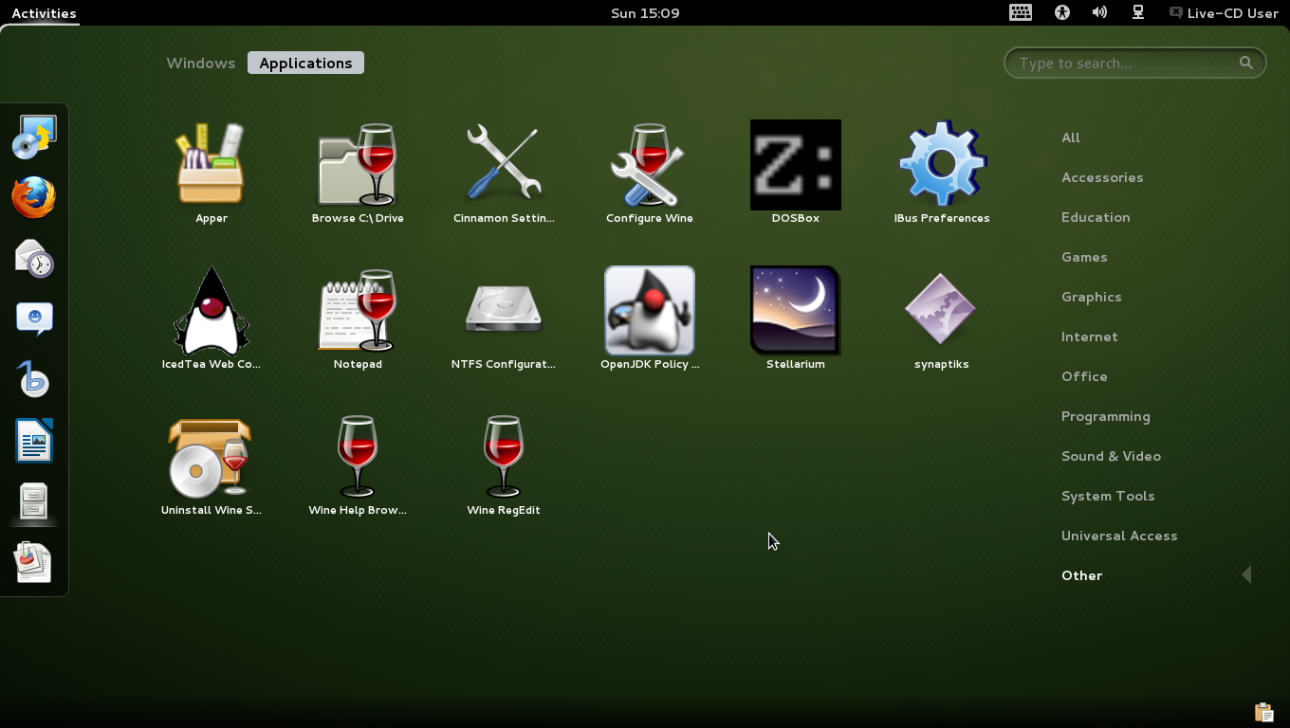This screenshot has height=728, width=1290.
Task: Click the Activities button
Action: point(44,13)
